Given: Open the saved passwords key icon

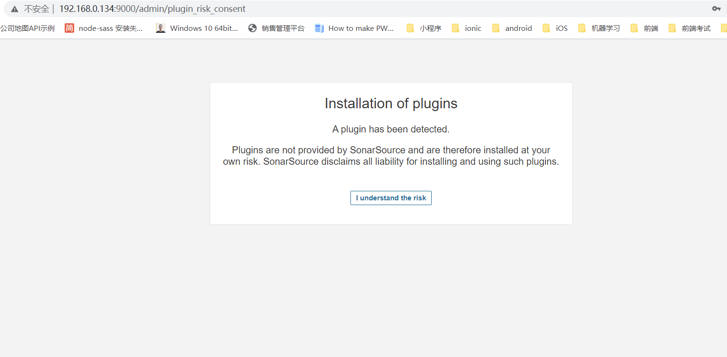Looking at the screenshot, I should (716, 9).
